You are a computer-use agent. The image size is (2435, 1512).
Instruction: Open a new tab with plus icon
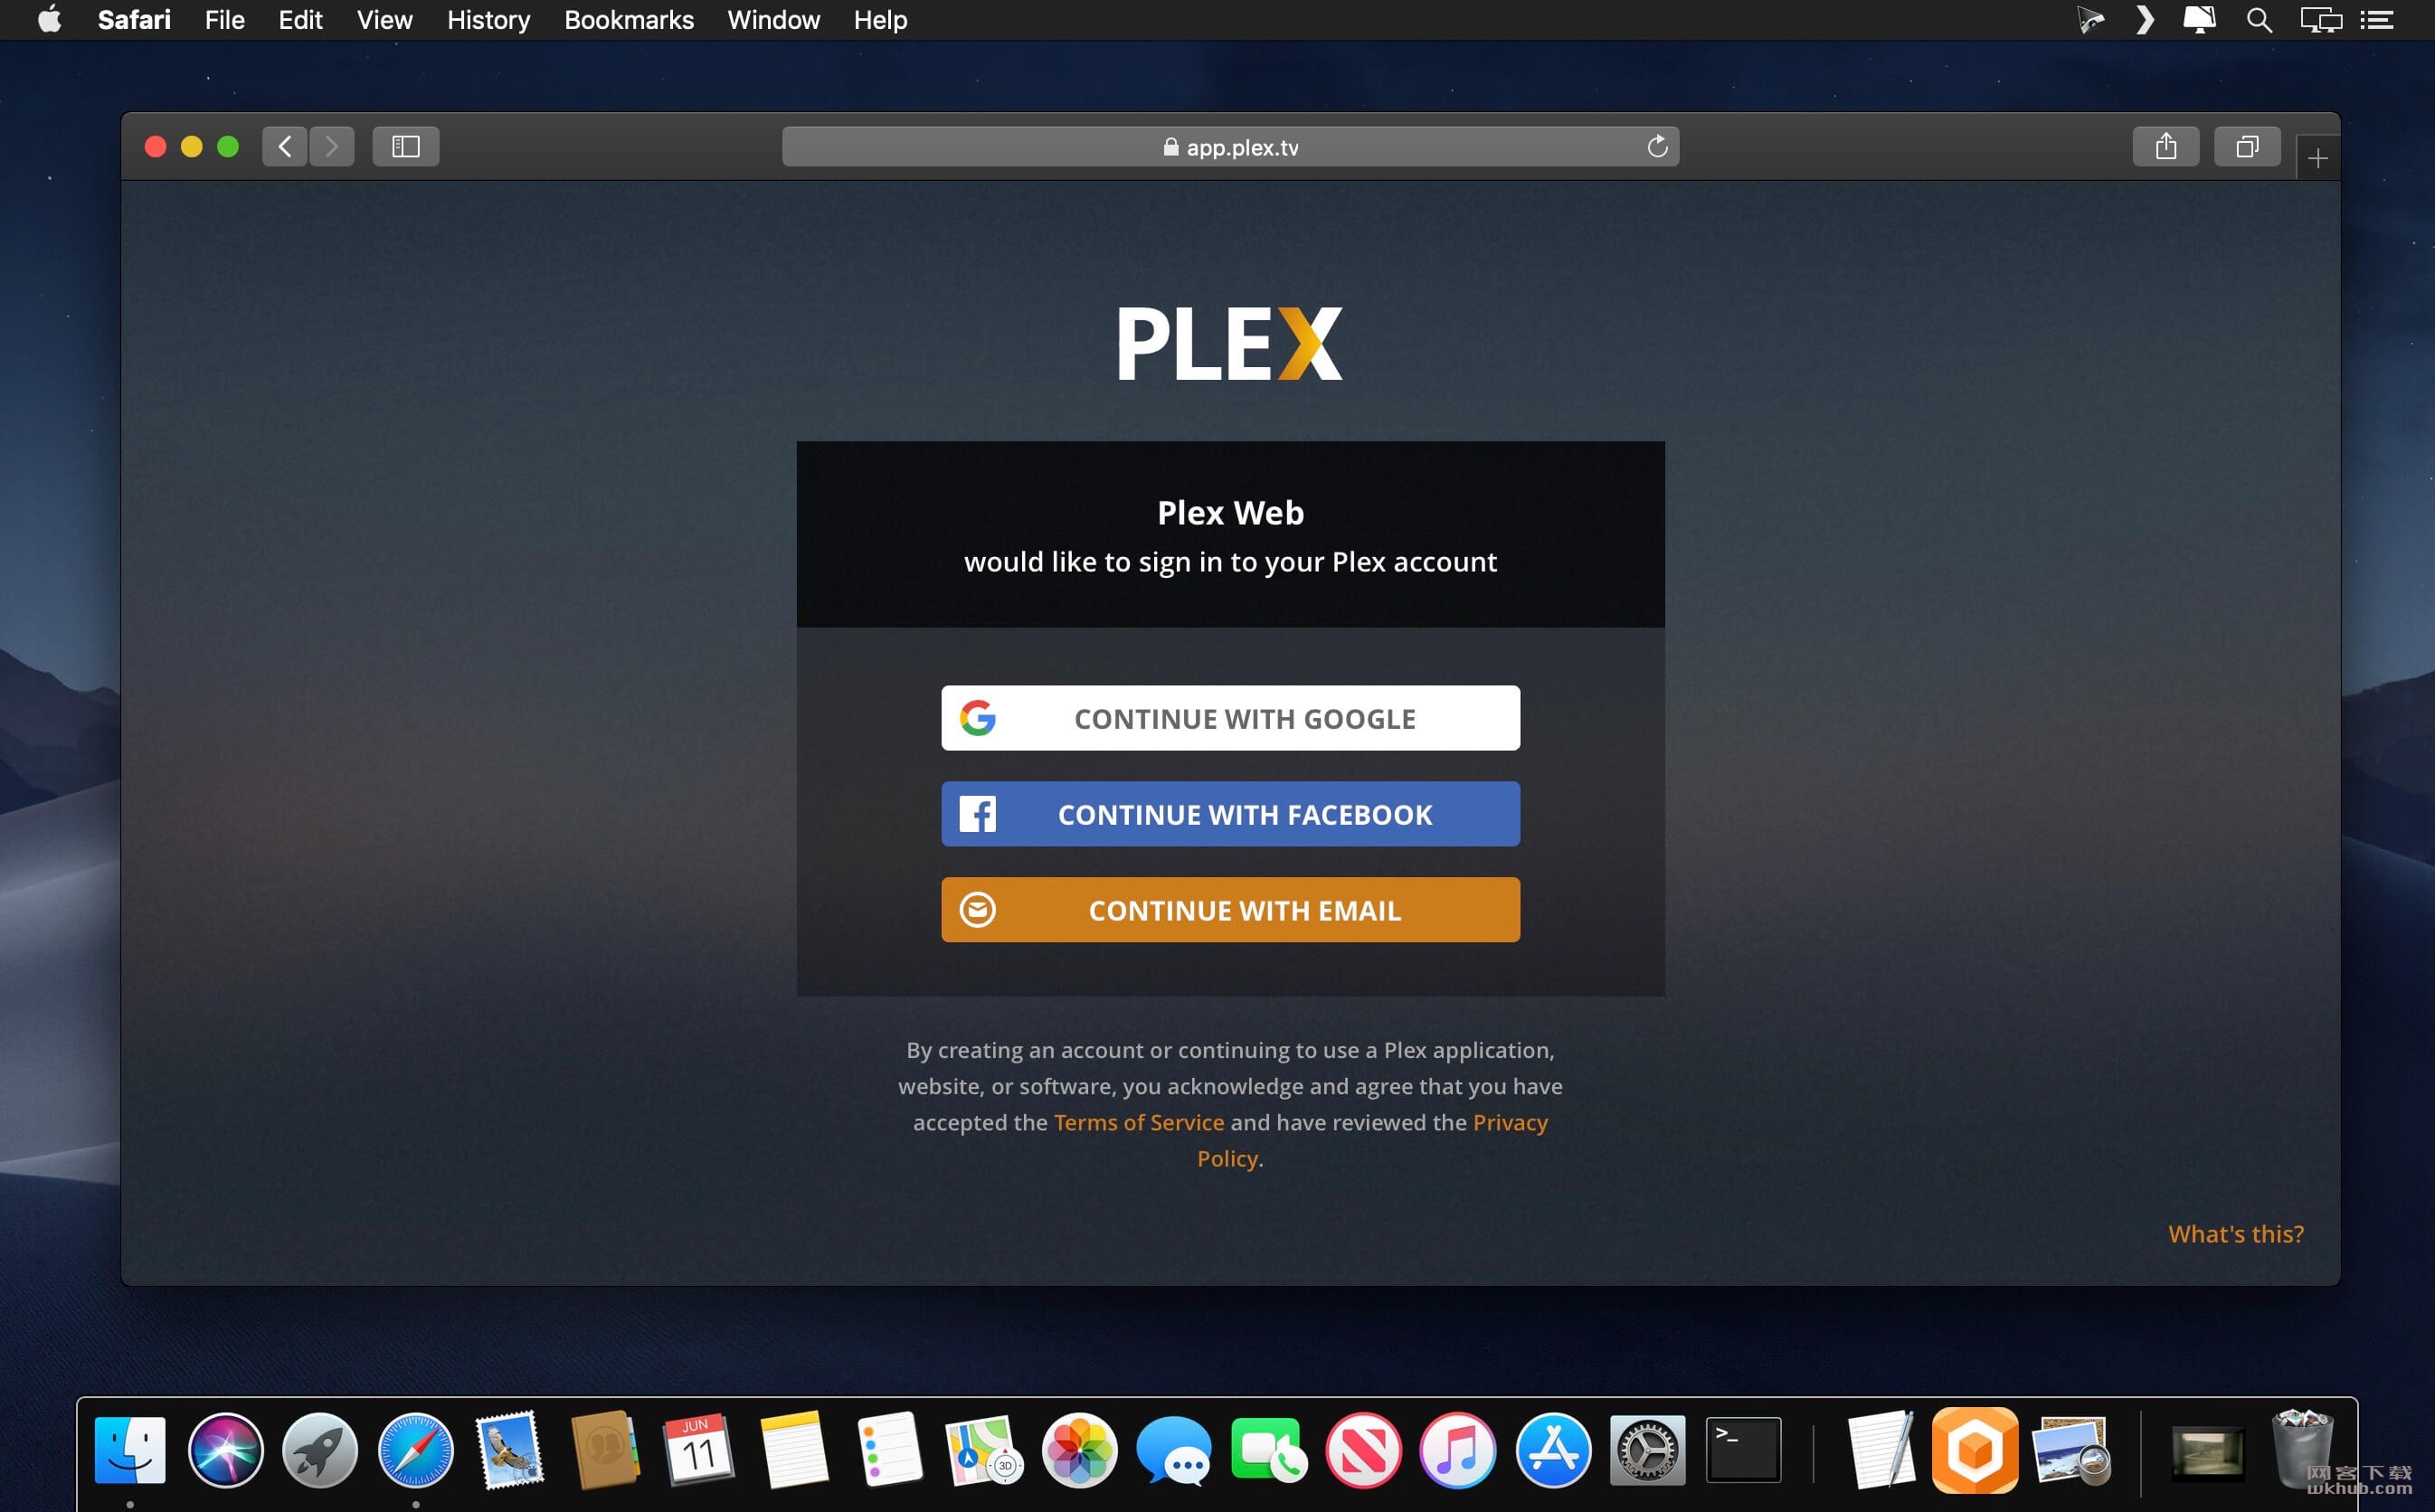click(2317, 158)
